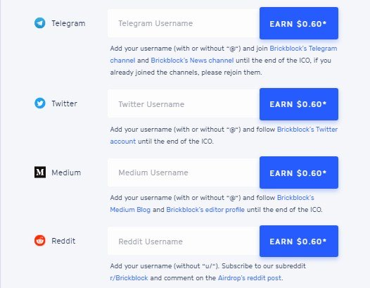
Task: Click the Telegram row label text
Action: coord(68,23)
